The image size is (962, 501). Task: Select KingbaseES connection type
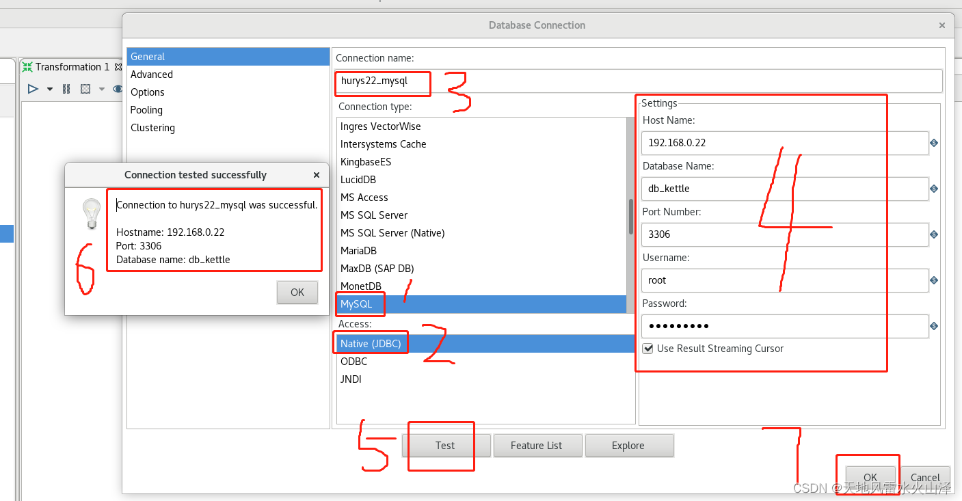[481, 162]
